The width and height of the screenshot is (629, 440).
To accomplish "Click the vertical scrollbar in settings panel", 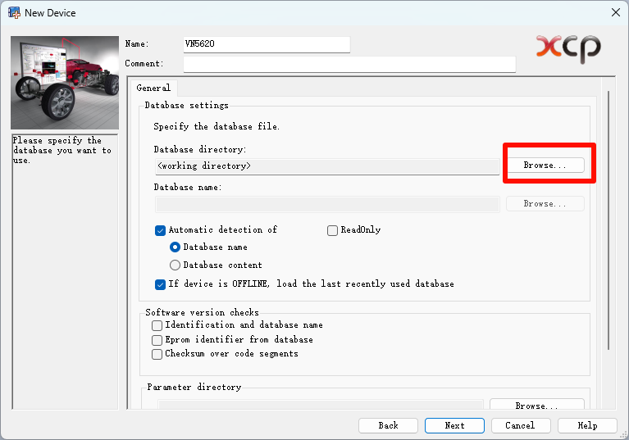I will (x=608, y=221).
